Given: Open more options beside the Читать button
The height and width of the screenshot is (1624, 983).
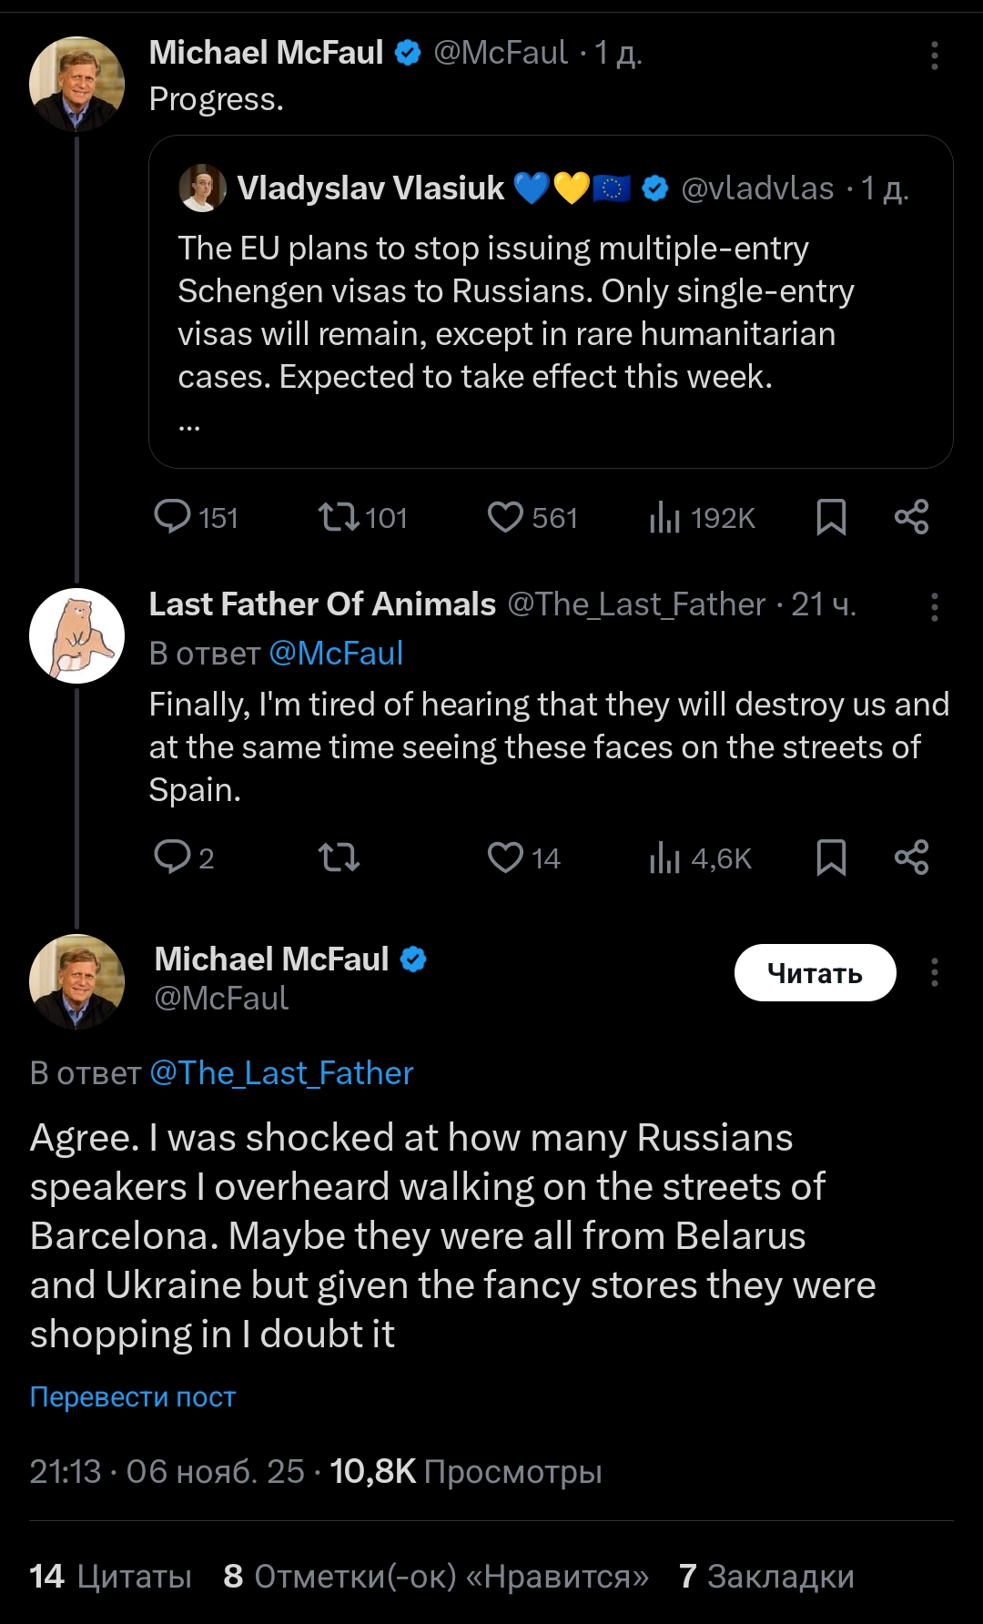Looking at the screenshot, I should click(x=934, y=972).
